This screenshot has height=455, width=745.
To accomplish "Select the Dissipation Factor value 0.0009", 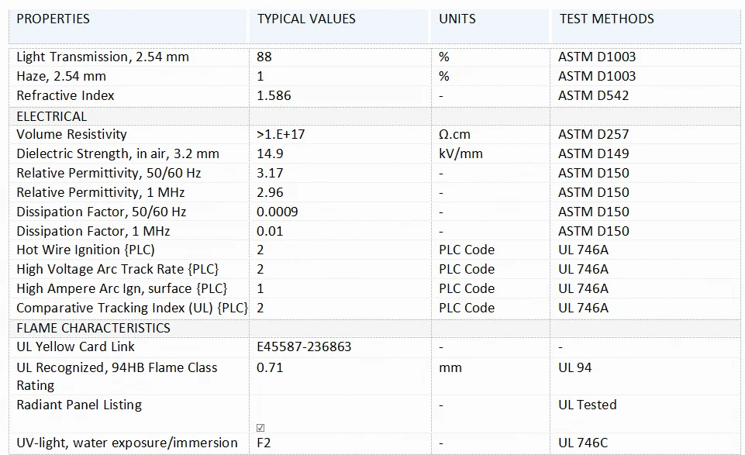I will [x=277, y=212].
